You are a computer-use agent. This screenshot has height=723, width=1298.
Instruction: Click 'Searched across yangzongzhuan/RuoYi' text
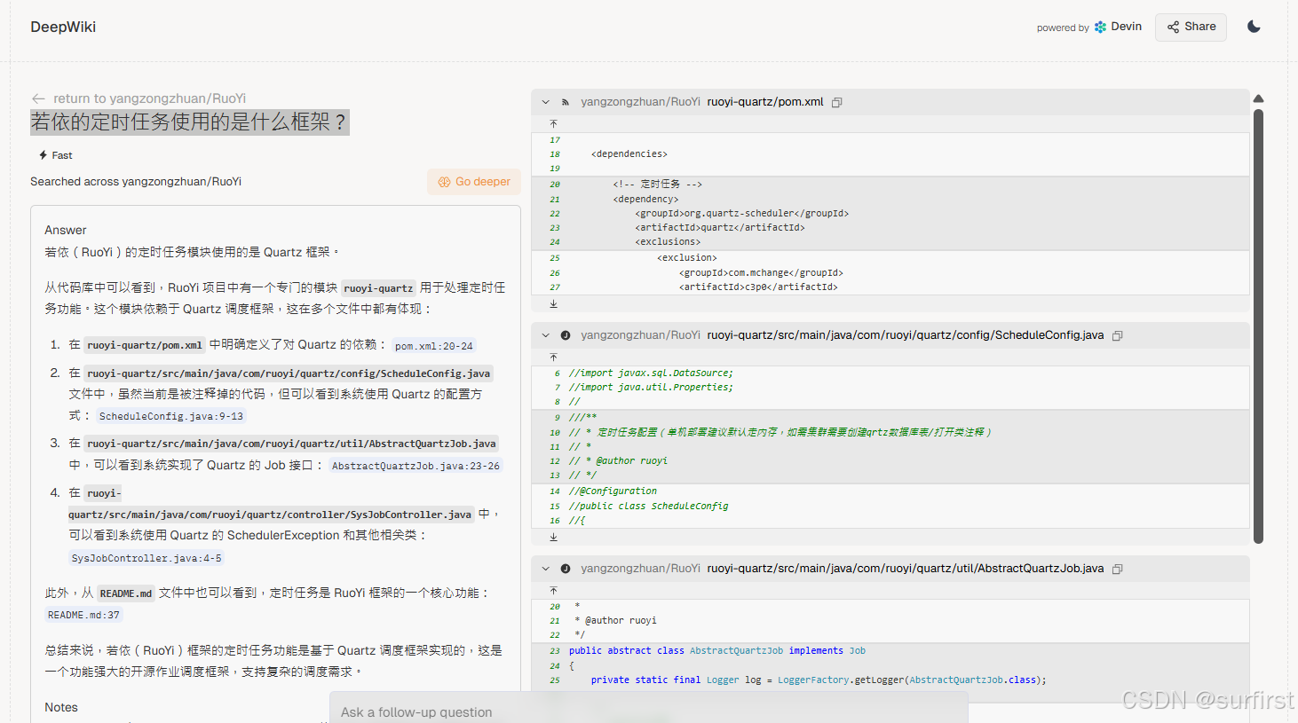(136, 182)
